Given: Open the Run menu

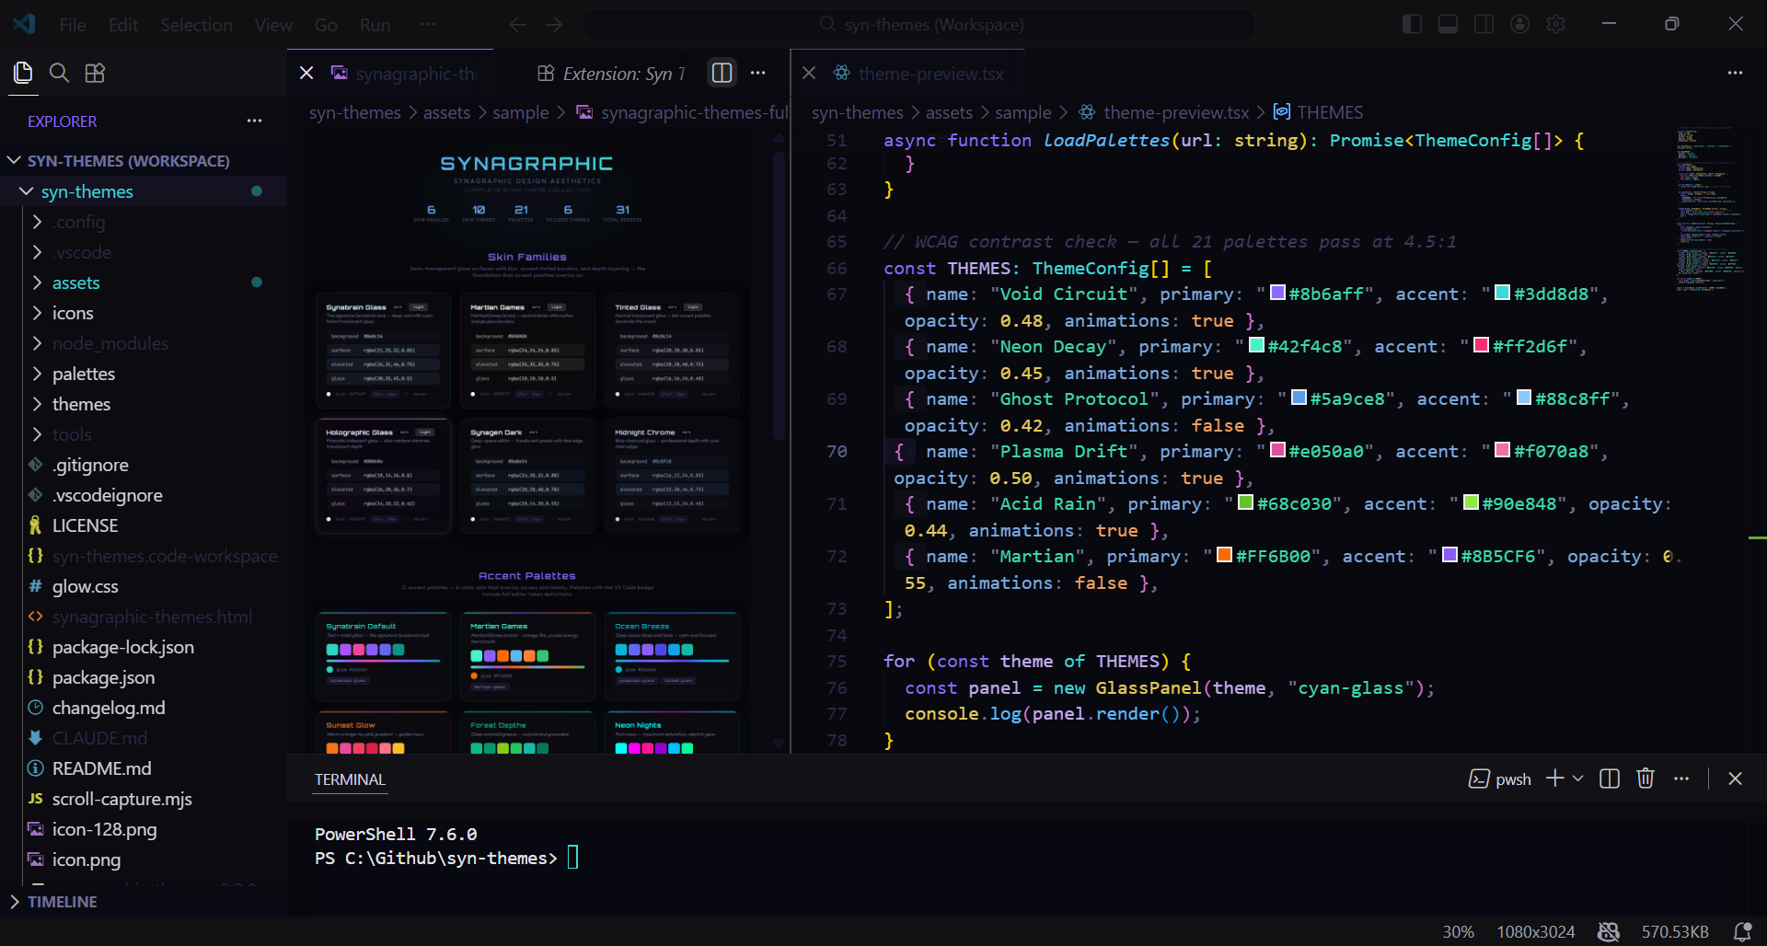Looking at the screenshot, I should [375, 25].
